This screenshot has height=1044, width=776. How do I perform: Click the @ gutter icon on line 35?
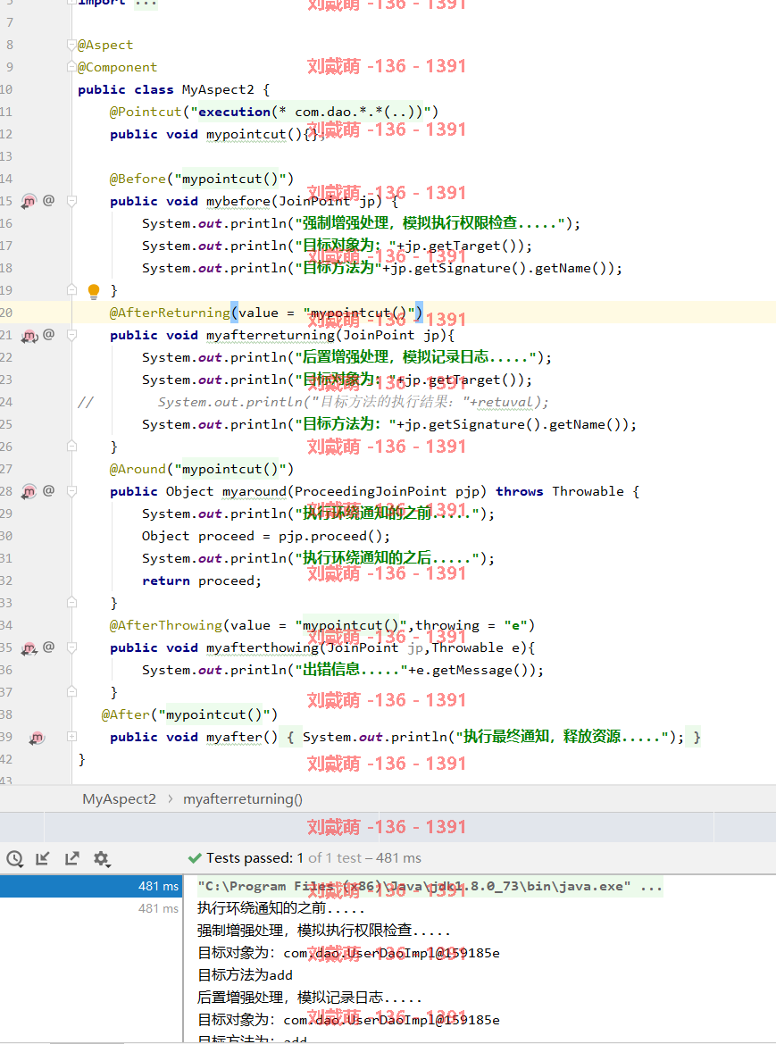(x=48, y=647)
